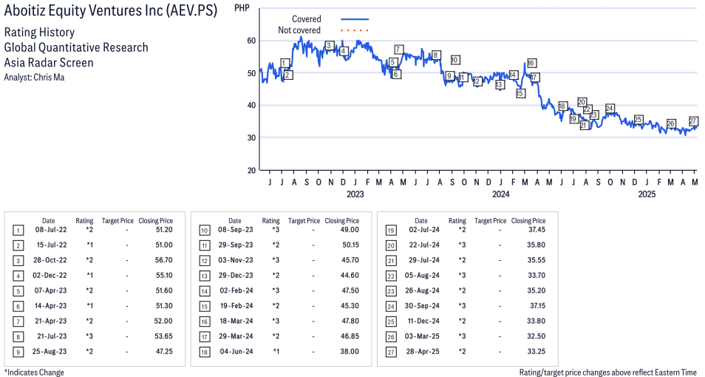Select the 08-Jul-22 date cell

(51, 230)
